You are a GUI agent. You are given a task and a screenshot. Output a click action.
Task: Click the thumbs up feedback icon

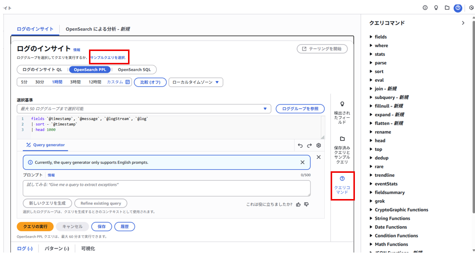pos(299,204)
